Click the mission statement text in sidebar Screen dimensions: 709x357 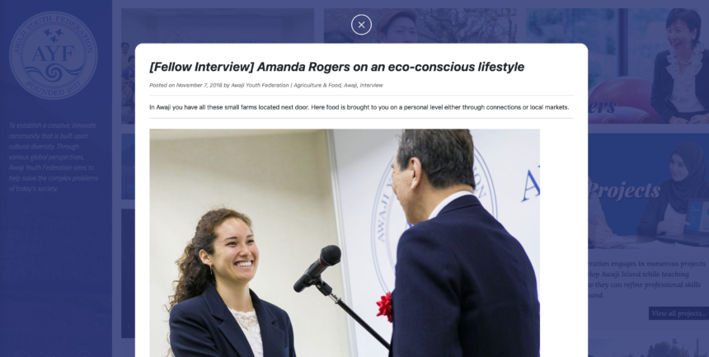tap(54, 157)
